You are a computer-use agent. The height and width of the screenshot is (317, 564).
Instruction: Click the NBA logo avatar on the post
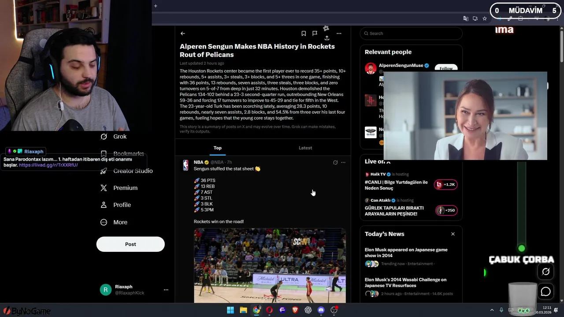186,165
